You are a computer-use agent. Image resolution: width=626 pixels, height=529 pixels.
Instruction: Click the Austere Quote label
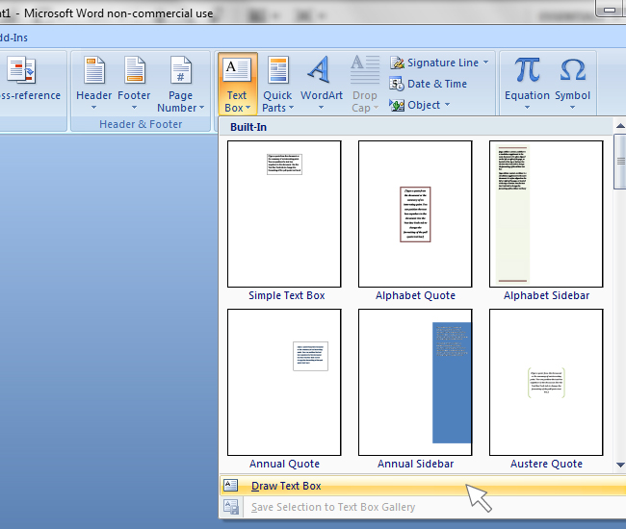546,464
